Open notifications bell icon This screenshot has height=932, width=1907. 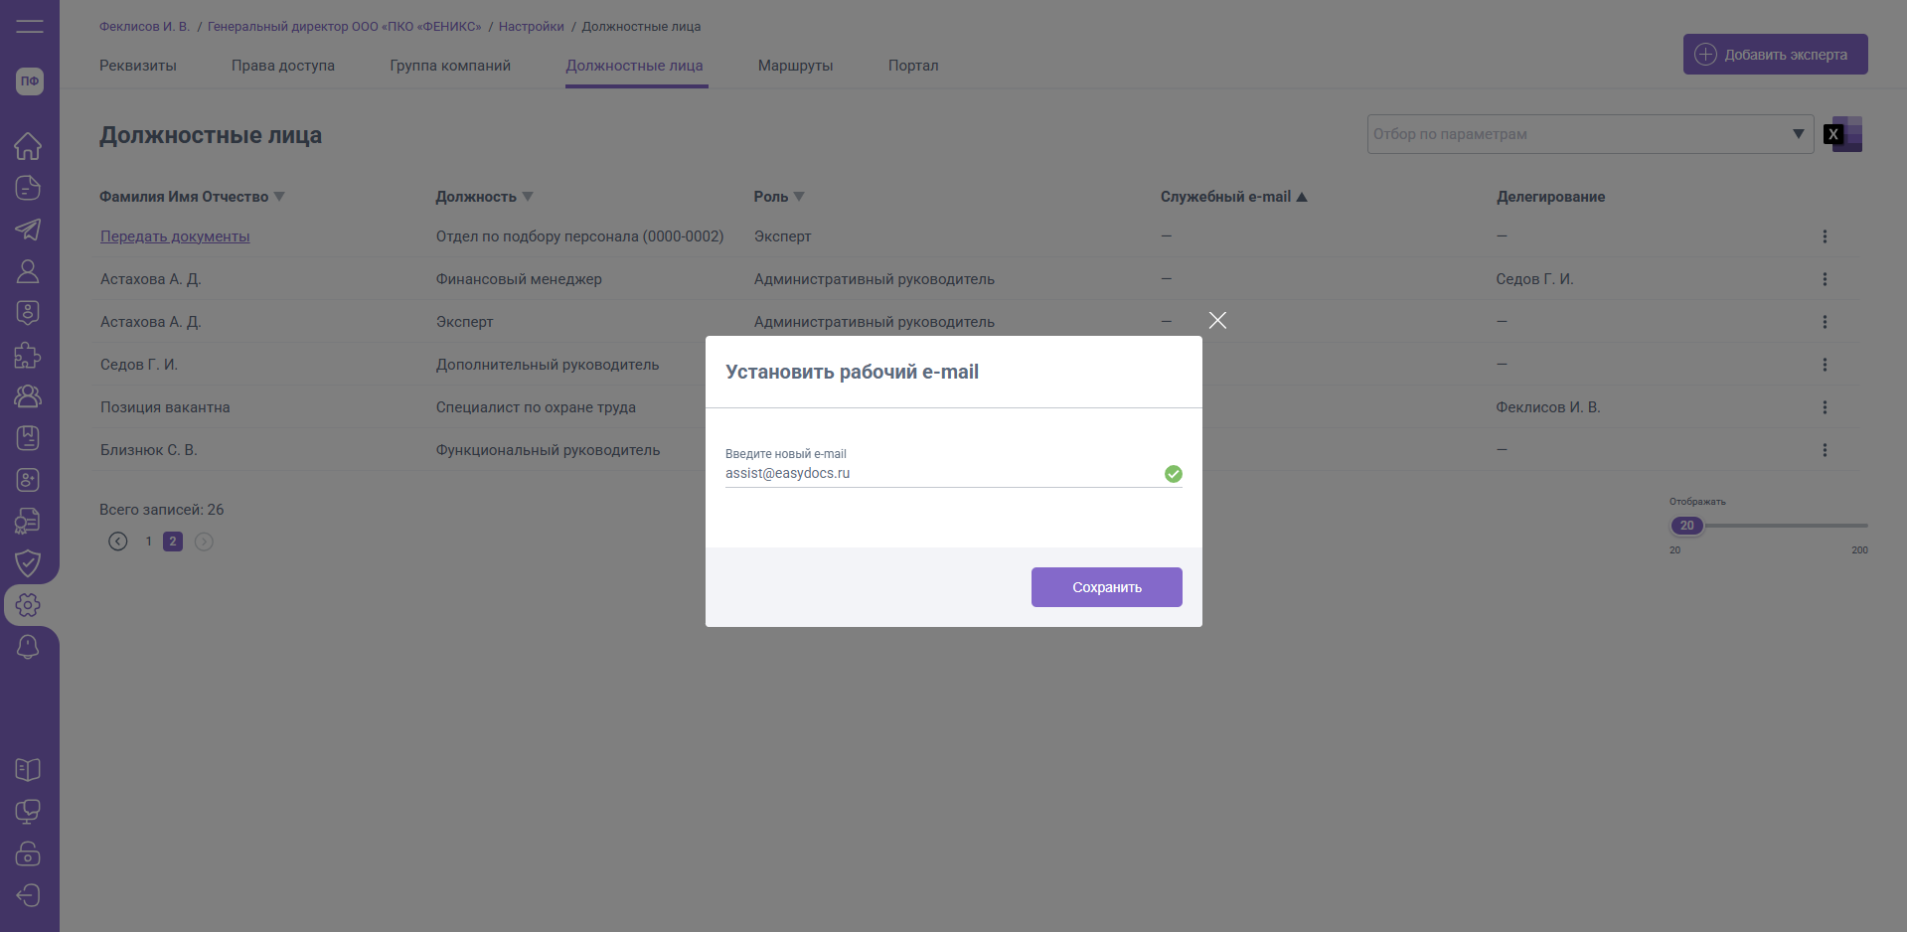[x=28, y=647]
